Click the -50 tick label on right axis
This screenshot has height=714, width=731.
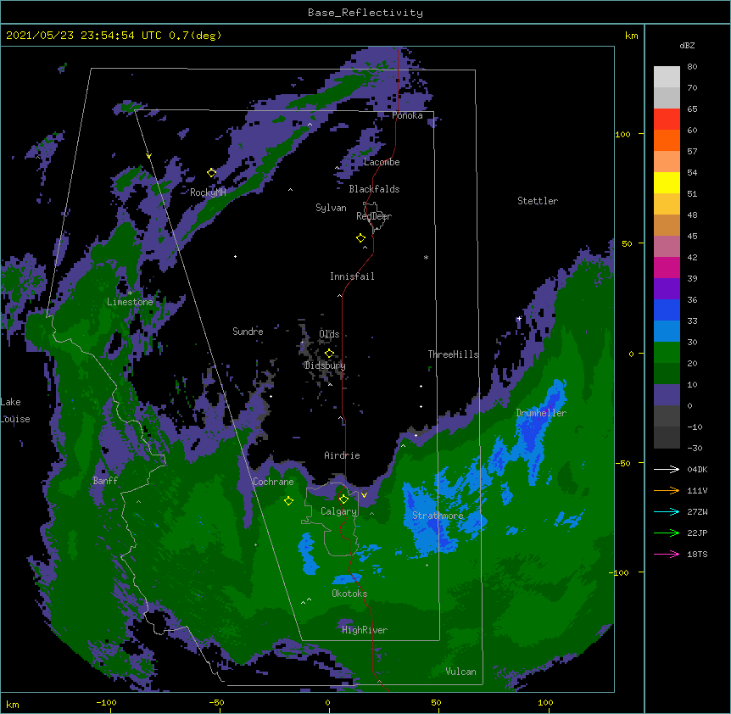tap(622, 463)
